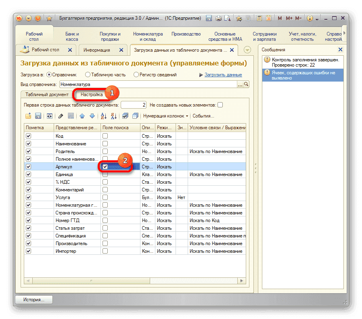
Task: Click the save icon in title bar
Action: click(209, 19)
